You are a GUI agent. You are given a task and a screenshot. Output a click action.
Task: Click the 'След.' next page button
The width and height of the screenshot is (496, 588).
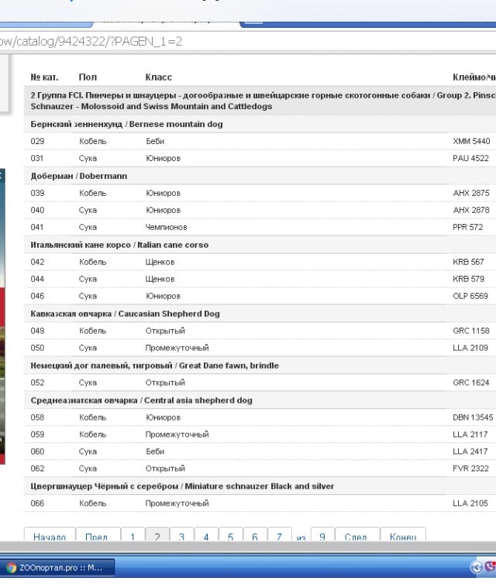(356, 536)
